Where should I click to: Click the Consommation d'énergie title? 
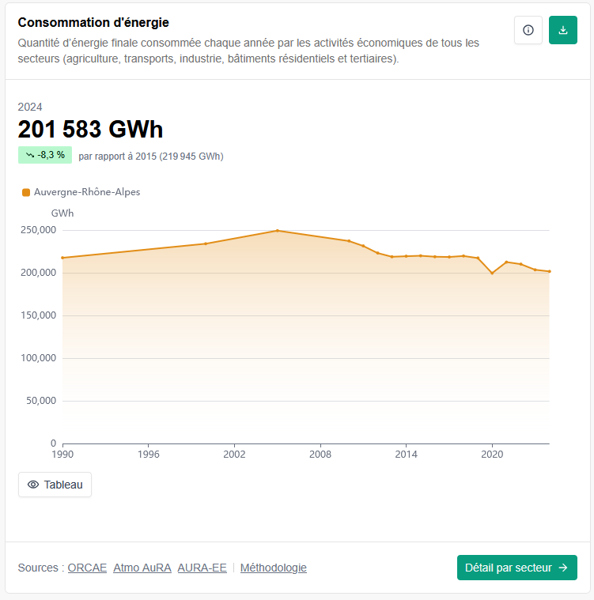(93, 23)
